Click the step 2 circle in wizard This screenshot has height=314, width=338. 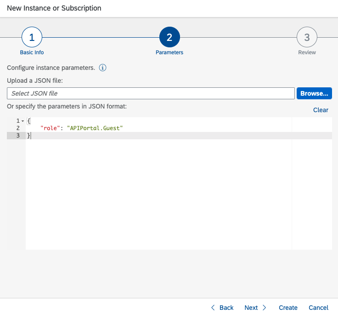click(169, 37)
